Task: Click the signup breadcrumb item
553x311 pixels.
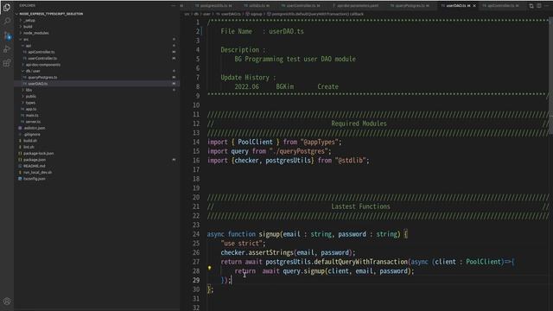Action: [254, 14]
